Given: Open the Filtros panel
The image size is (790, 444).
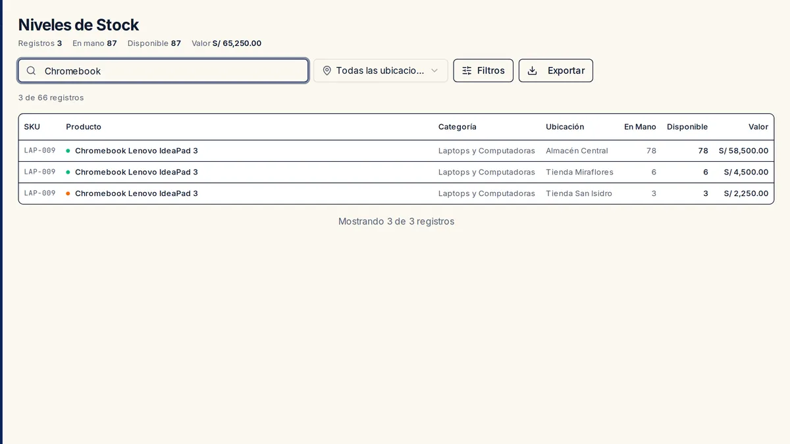Looking at the screenshot, I should (x=483, y=70).
